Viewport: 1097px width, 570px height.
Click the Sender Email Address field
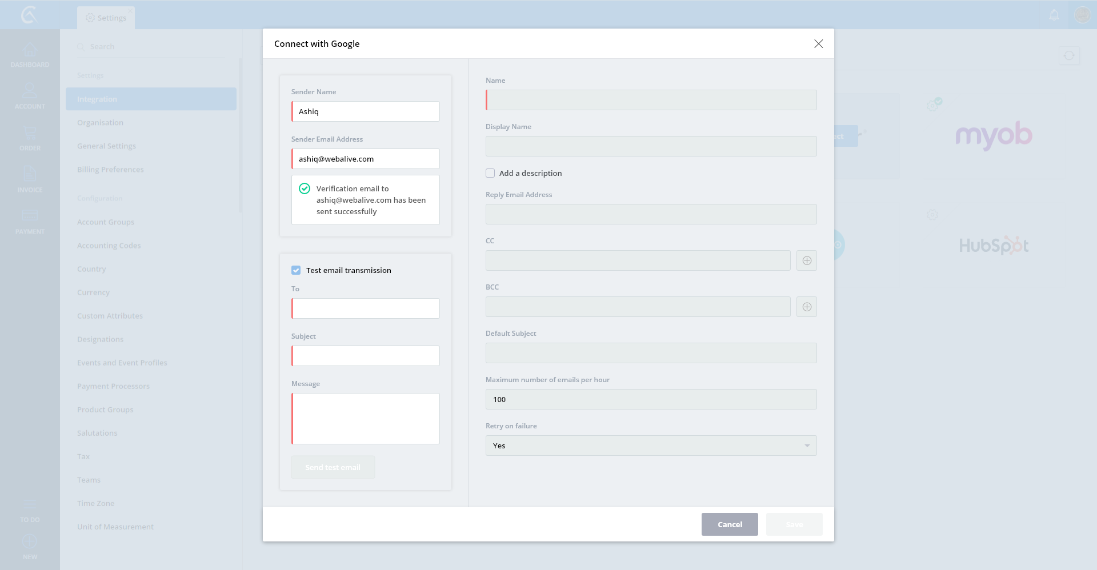366,159
